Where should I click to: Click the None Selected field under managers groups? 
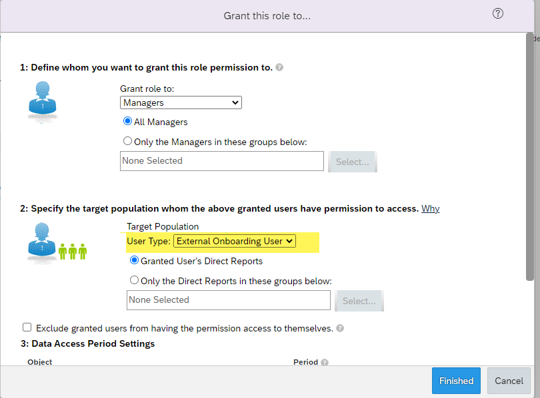pos(222,161)
